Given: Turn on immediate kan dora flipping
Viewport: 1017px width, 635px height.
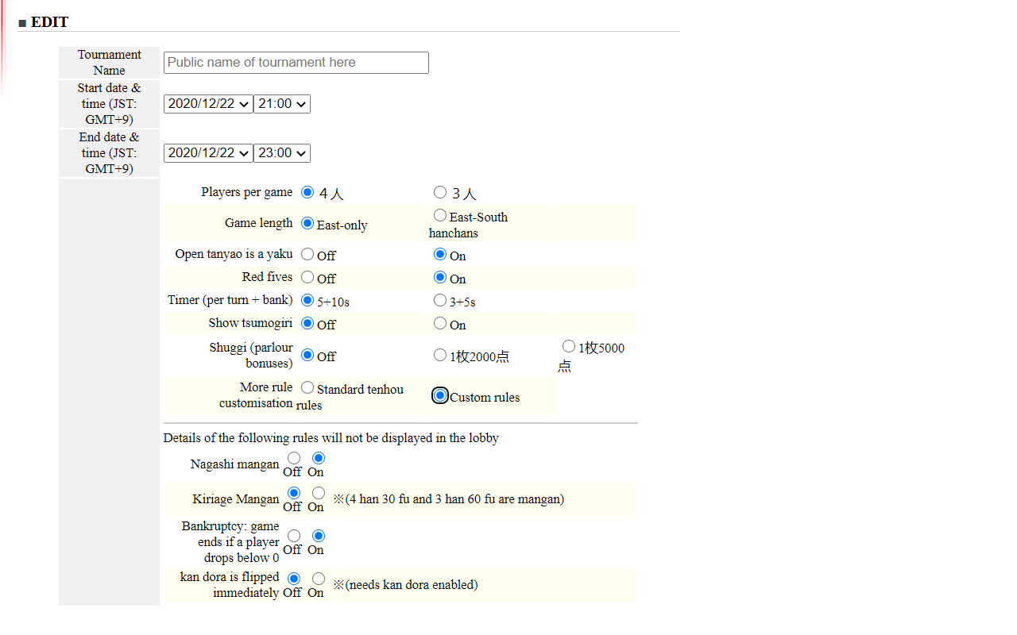Looking at the screenshot, I should coord(318,578).
